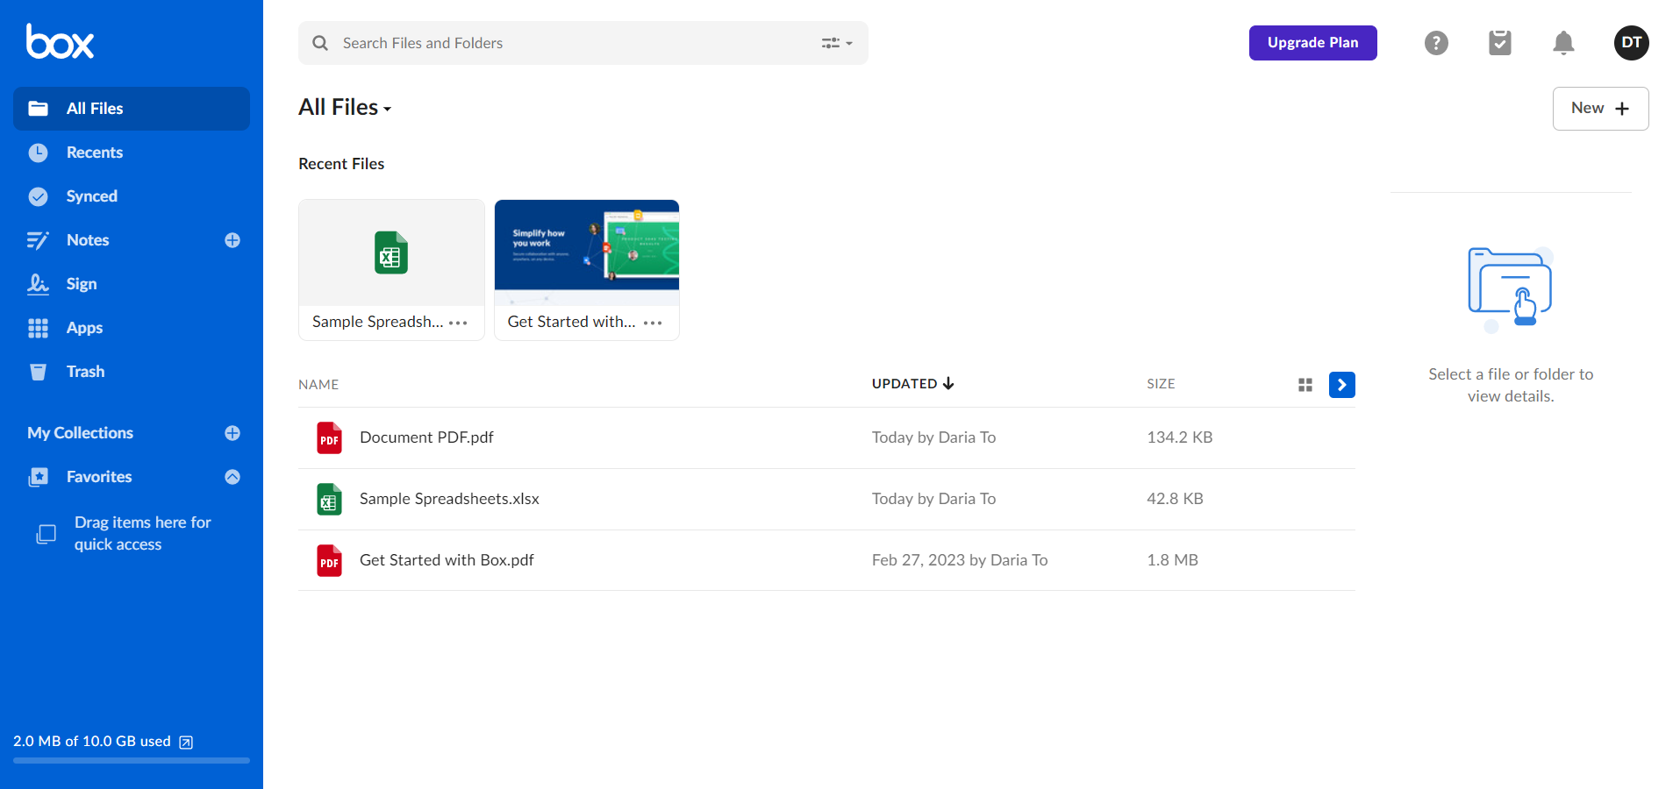Switch to grid view

coord(1305,385)
